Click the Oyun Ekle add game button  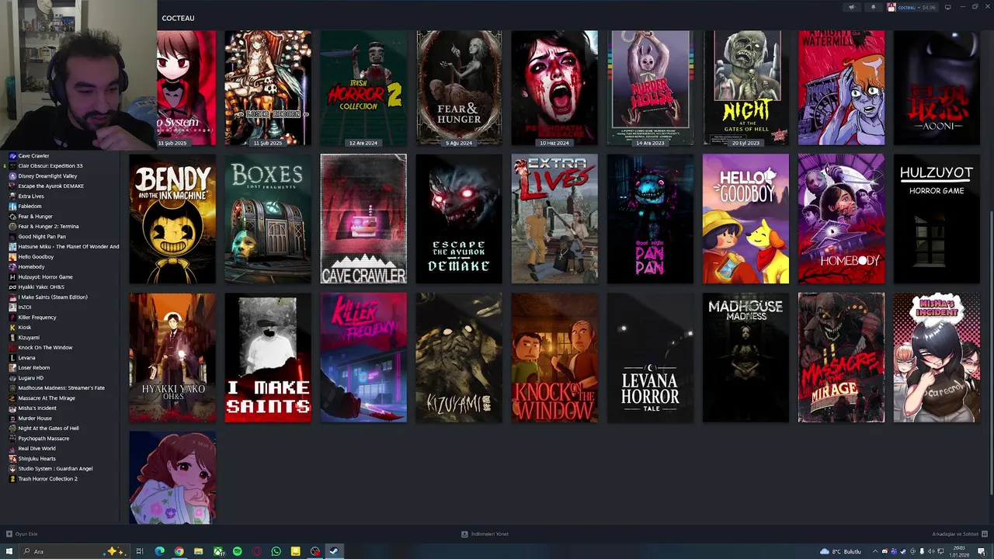coord(22,534)
